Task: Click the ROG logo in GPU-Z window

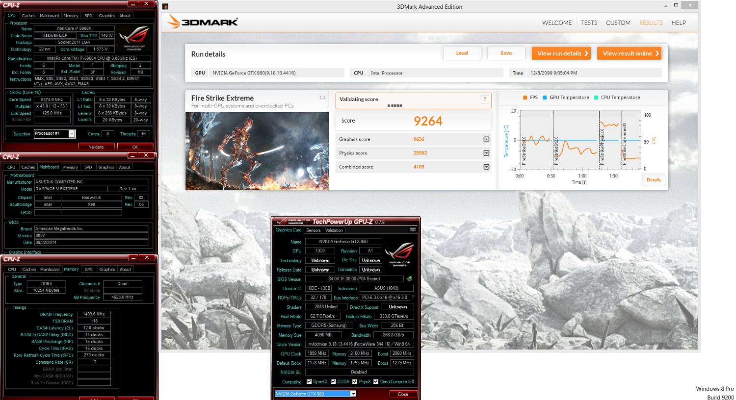Action: (400, 255)
